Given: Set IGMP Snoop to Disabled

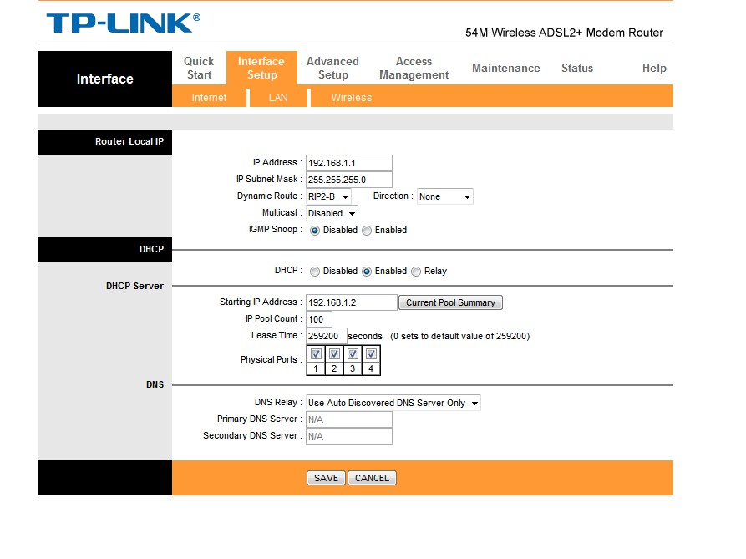Looking at the screenshot, I should pos(314,231).
